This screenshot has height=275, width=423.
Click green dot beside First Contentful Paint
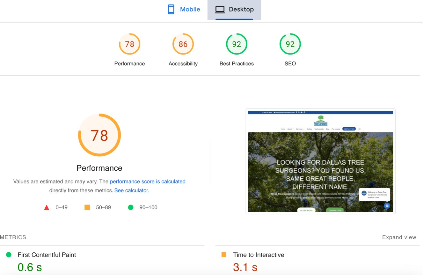point(9,255)
